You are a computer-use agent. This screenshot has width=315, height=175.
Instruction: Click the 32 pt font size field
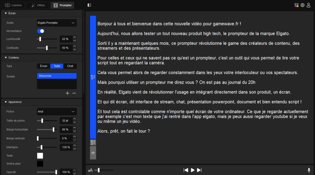coord(66,121)
